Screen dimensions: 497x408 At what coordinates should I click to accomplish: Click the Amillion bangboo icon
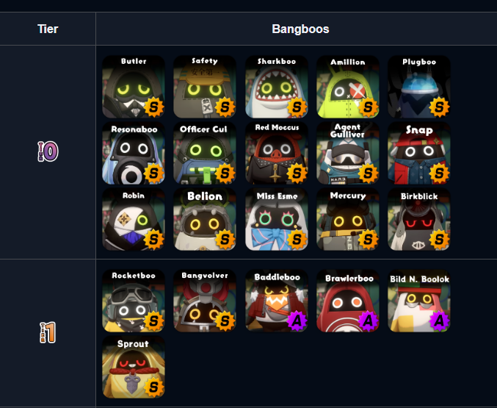[x=348, y=87]
